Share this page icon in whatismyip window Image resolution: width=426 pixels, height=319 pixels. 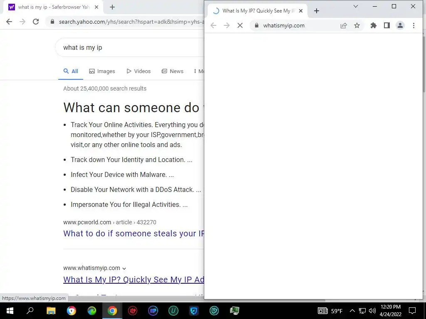[344, 25]
